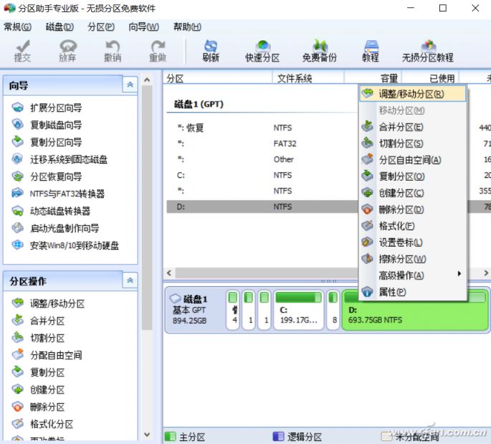Open the 快速分区 quick partition tool
Screen dimensions: 491x444
(x=262, y=51)
